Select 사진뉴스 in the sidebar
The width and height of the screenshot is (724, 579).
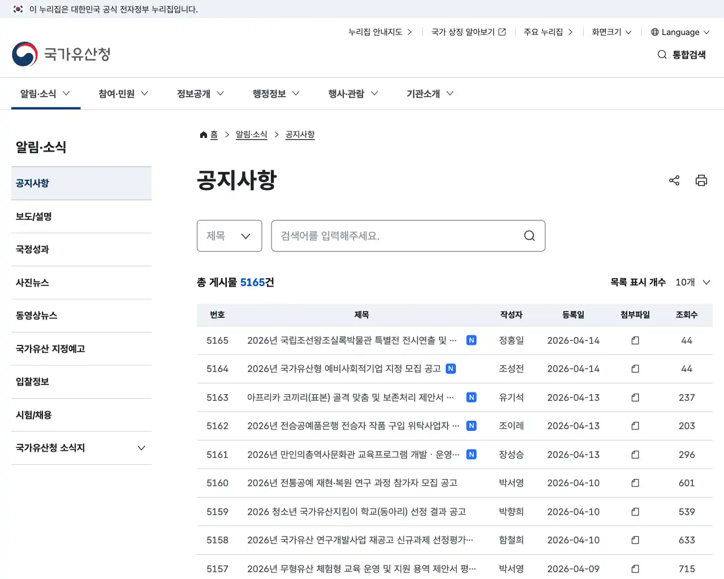pyautogui.click(x=81, y=283)
